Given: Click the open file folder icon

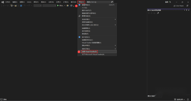Looking at the screenshot, I should (x=16, y=6).
